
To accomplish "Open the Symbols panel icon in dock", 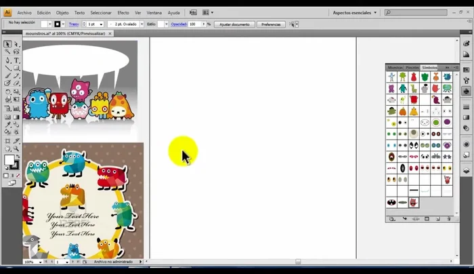I will coord(467,91).
